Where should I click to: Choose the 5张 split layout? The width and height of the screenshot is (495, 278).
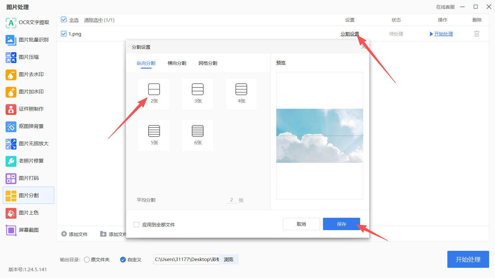click(154, 135)
